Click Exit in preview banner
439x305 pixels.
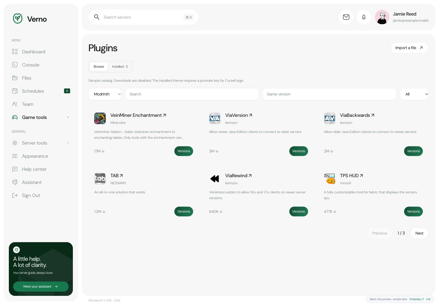pos(428,299)
